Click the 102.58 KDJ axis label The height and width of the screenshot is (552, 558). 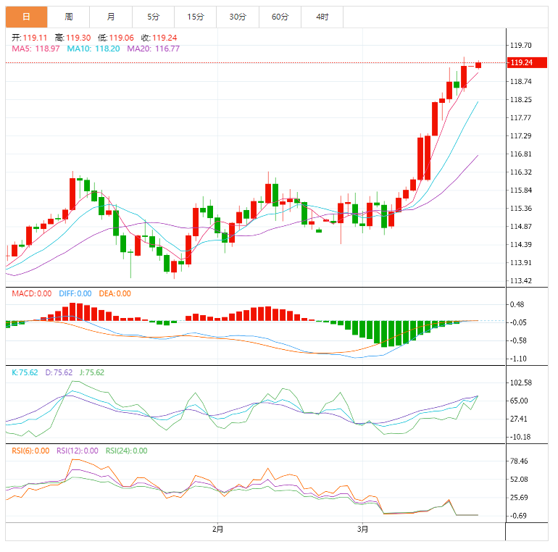tap(521, 382)
